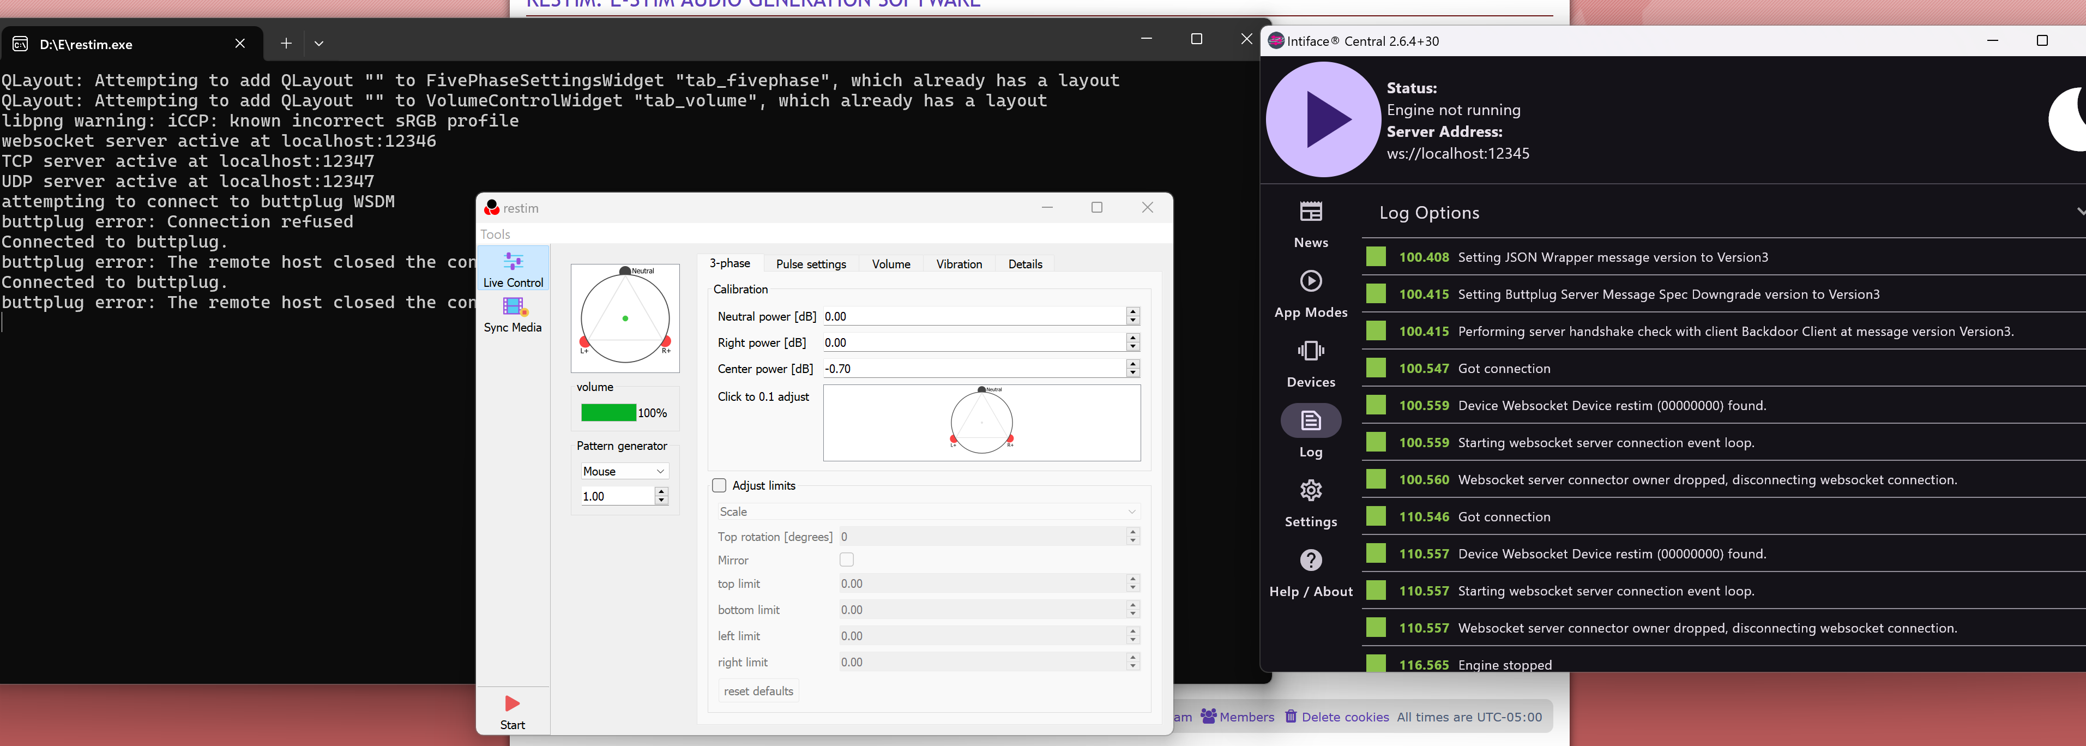Viewport: 2086px width, 746px height.
Task: Maximize the terminal window
Action: (x=1196, y=39)
